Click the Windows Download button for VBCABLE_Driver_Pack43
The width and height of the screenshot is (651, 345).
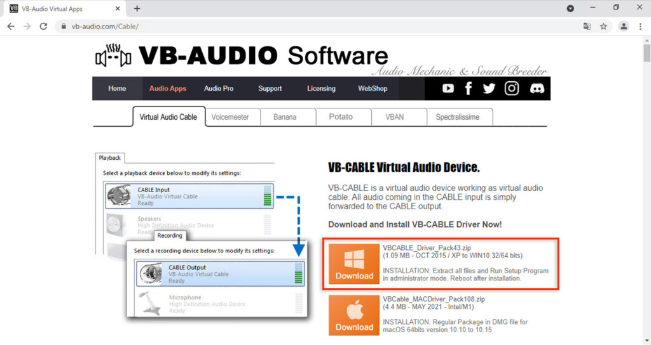click(353, 264)
